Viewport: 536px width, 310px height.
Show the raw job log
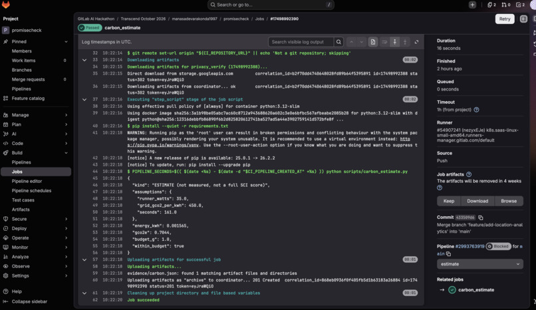(373, 42)
